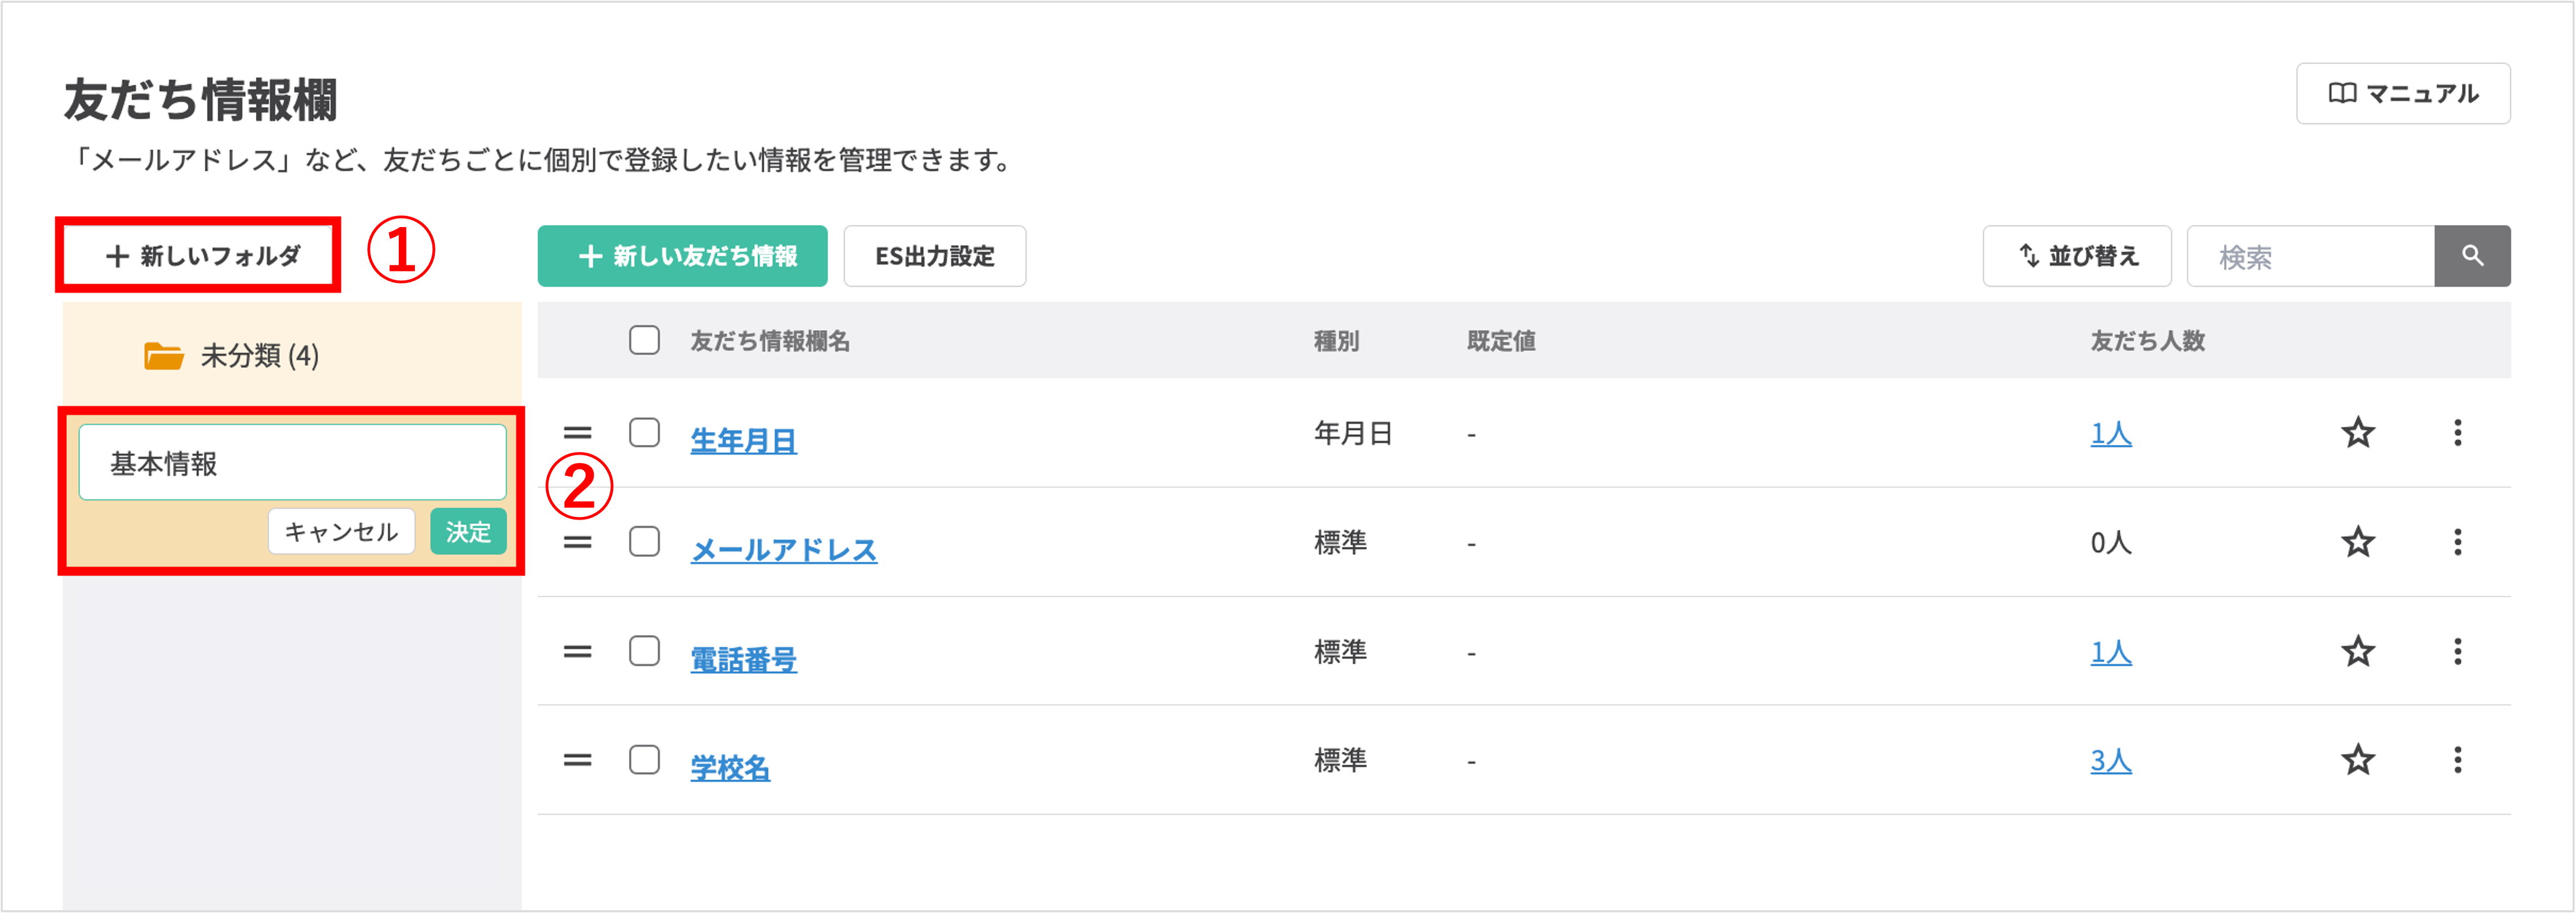Click the star icon for 学校名
Image resolution: width=2576 pixels, height=913 pixels.
coord(2357,760)
